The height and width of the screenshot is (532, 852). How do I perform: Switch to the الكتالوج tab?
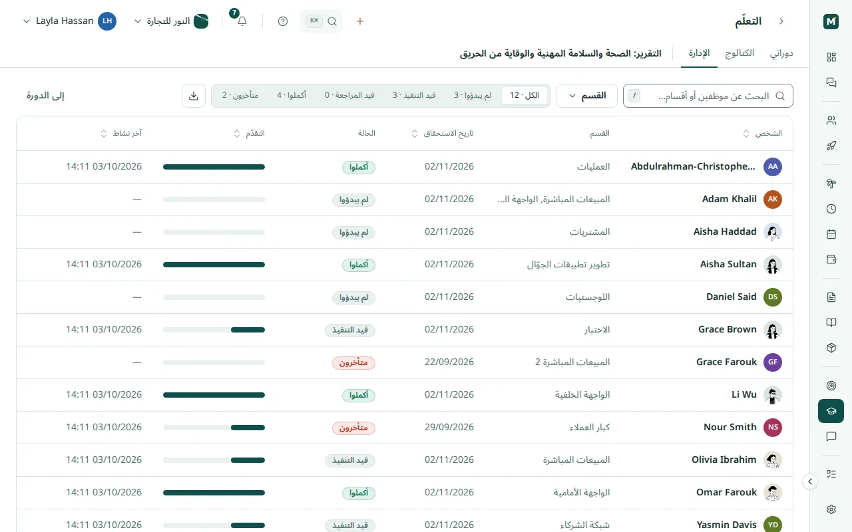pos(740,53)
